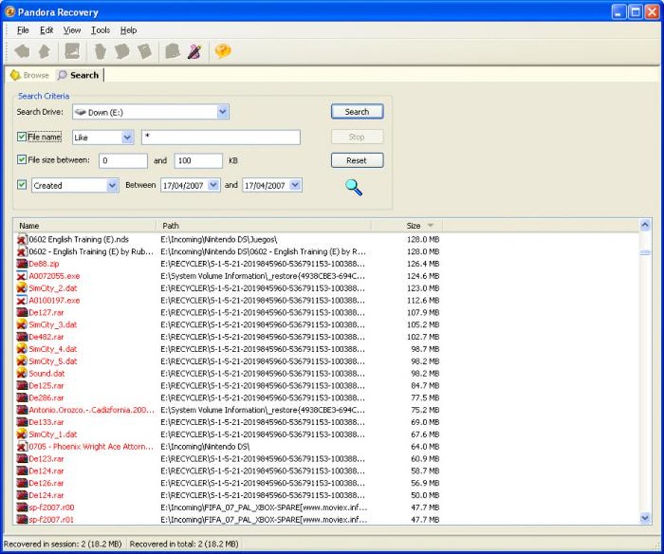This screenshot has height=554, width=664.
Task: Click the file icon for 0602 English Training (E).nds
Action: [x=22, y=240]
